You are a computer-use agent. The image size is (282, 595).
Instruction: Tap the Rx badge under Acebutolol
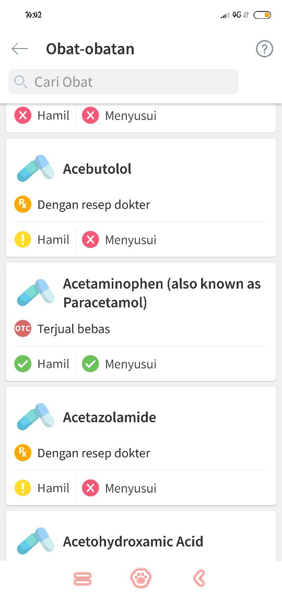pyautogui.click(x=23, y=205)
